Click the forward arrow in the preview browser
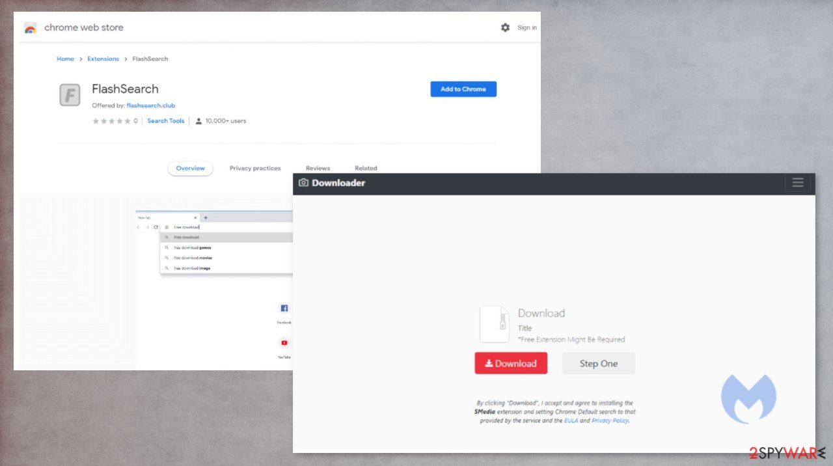833x466 pixels. 147,227
